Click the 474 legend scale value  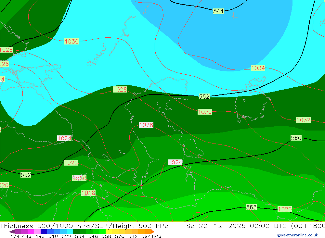(x=15, y=236)
